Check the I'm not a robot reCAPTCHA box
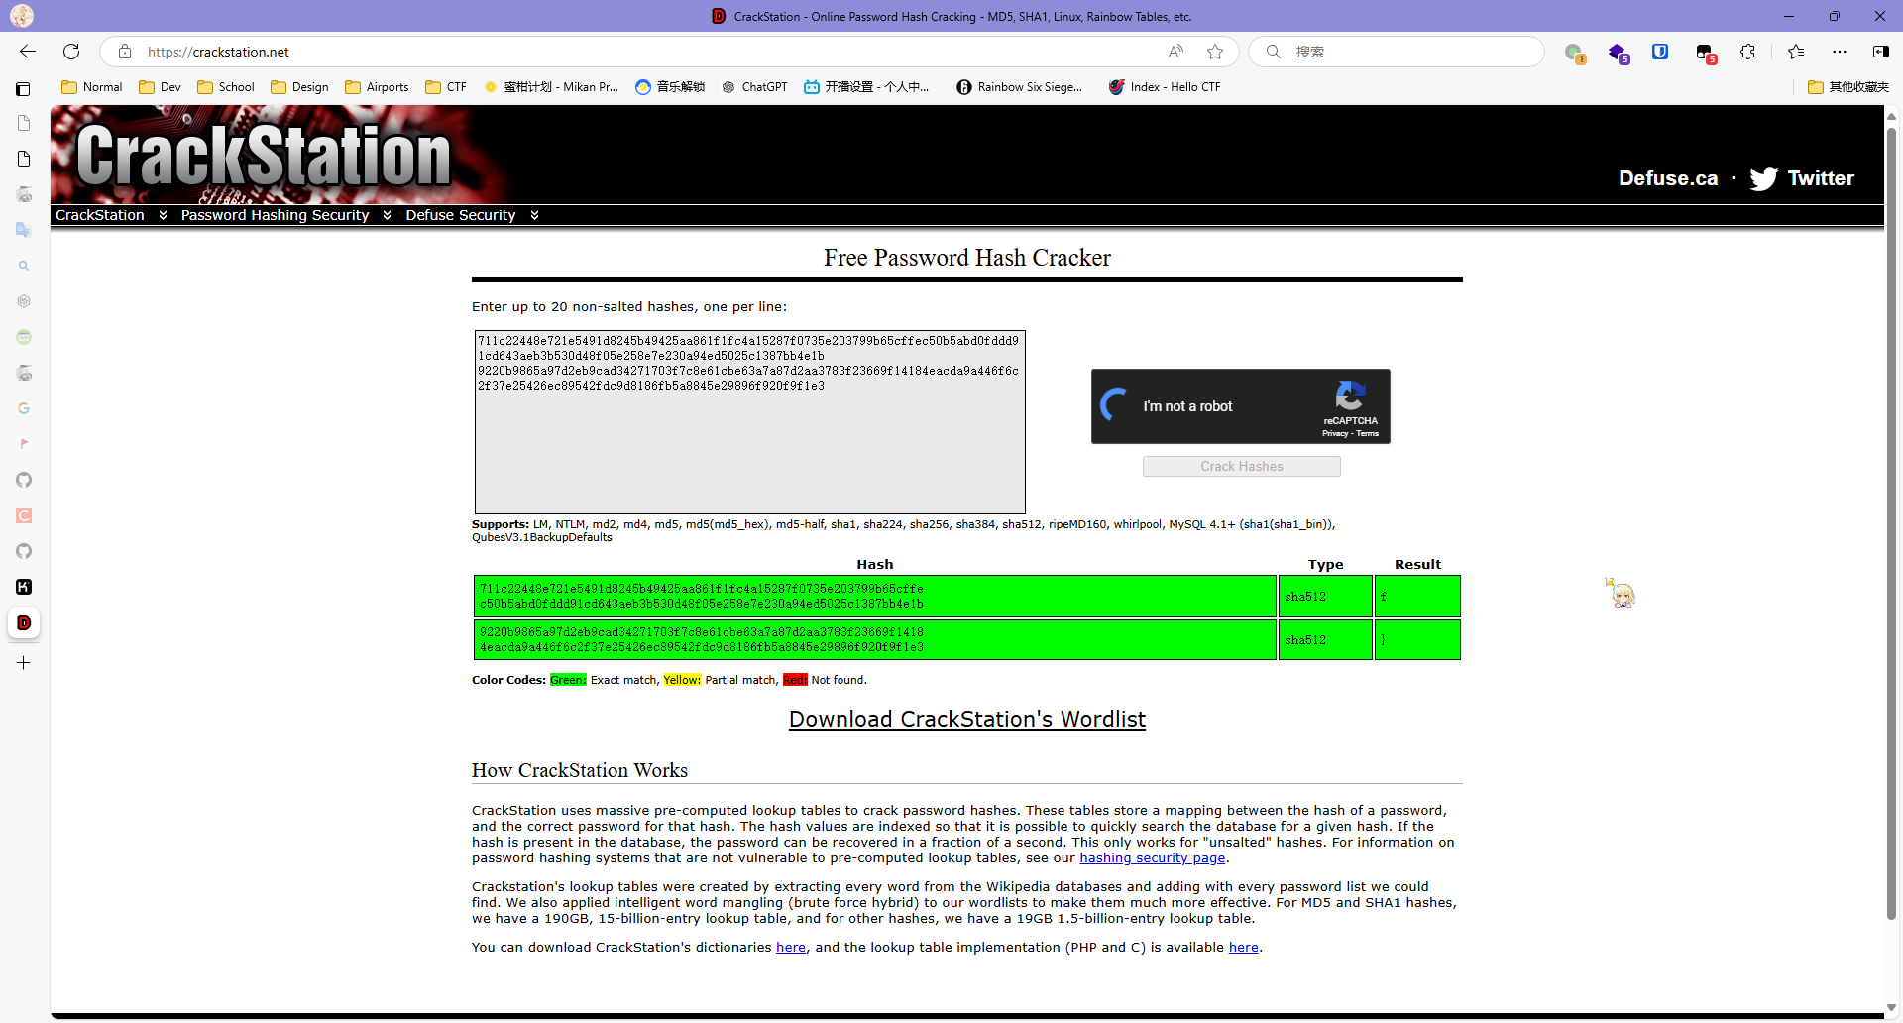This screenshot has height=1023, width=1903. tap(1114, 405)
